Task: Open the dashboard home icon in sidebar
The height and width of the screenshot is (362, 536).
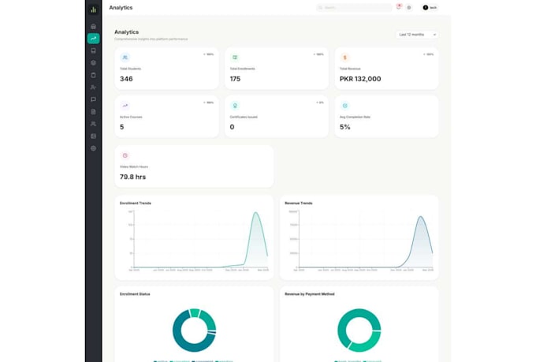Action: pyautogui.click(x=93, y=26)
